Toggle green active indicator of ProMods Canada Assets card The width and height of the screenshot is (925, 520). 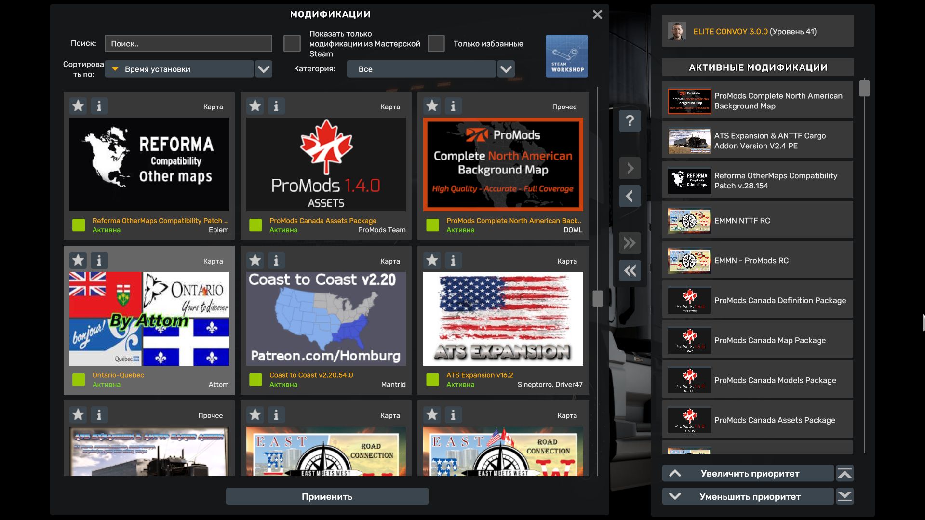tap(255, 225)
